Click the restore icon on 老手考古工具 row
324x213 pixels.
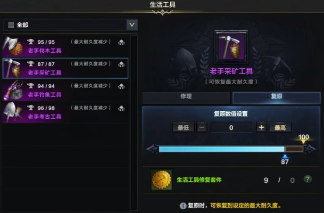(x=121, y=108)
